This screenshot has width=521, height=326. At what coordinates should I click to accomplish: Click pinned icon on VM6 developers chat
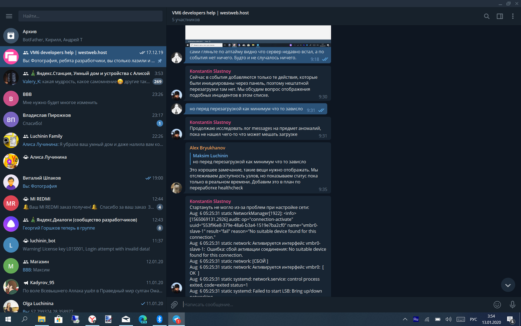[160, 61]
